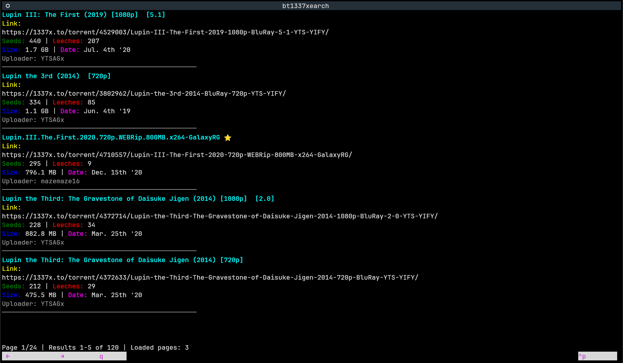
Task: Click the ^p key hint at bottom right
Action: click(582, 356)
